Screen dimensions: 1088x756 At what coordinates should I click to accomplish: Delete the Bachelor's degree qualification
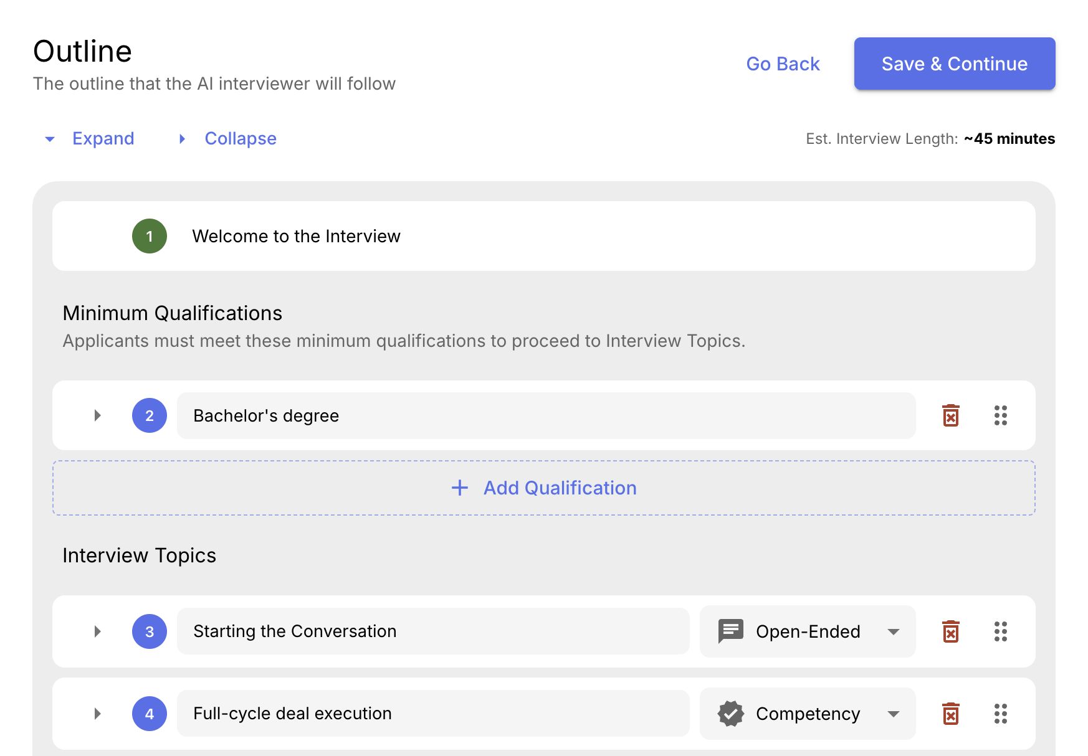pos(950,415)
